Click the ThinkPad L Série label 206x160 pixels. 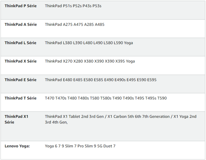tap(21, 43)
